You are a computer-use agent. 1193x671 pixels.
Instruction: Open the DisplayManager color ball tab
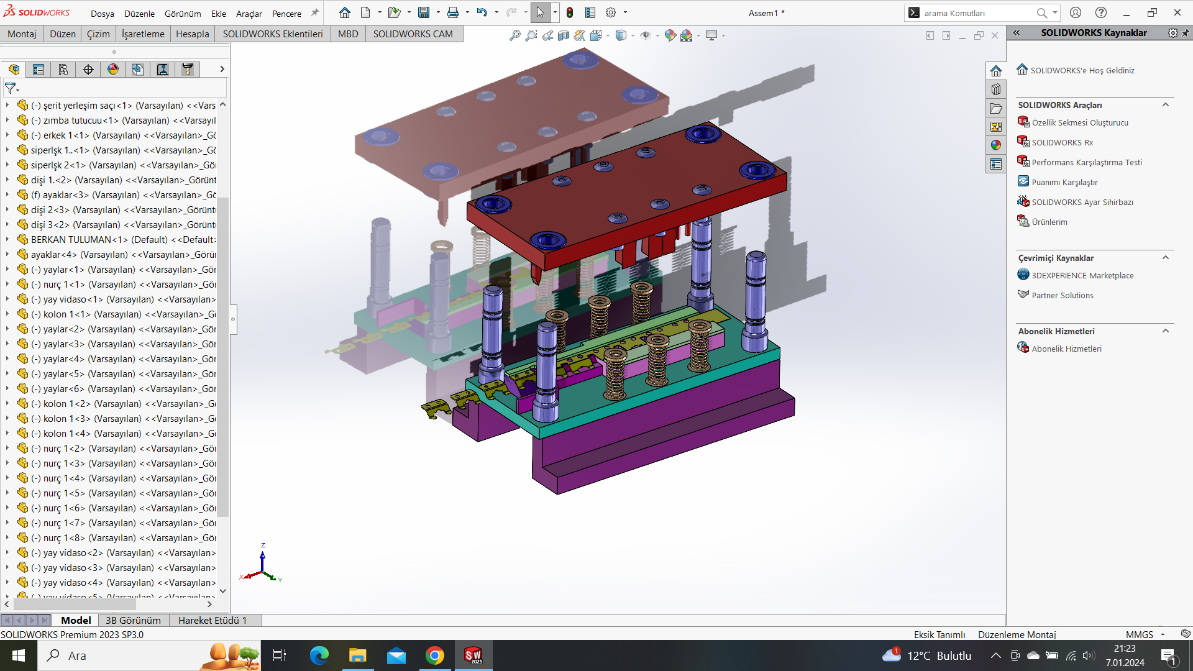pyautogui.click(x=113, y=70)
